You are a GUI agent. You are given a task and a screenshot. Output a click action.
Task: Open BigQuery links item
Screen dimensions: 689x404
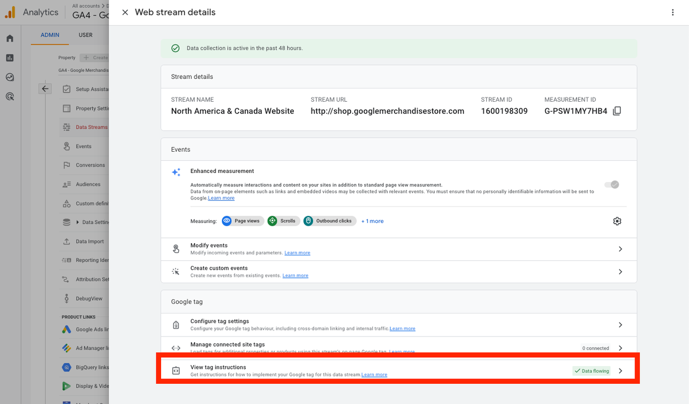(85, 367)
